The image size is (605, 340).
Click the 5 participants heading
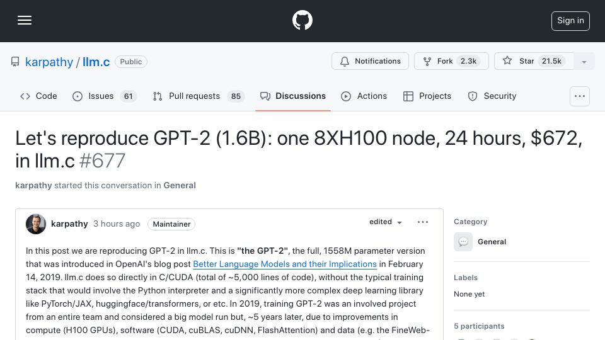(479, 326)
